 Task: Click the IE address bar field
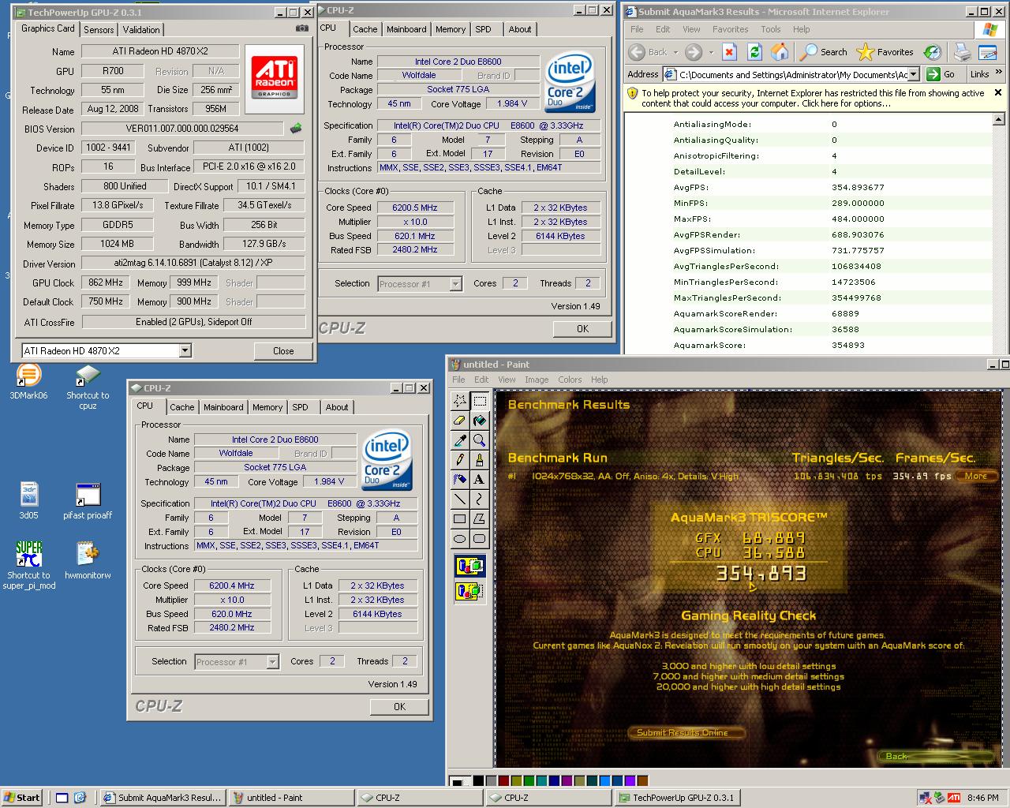[x=791, y=74]
